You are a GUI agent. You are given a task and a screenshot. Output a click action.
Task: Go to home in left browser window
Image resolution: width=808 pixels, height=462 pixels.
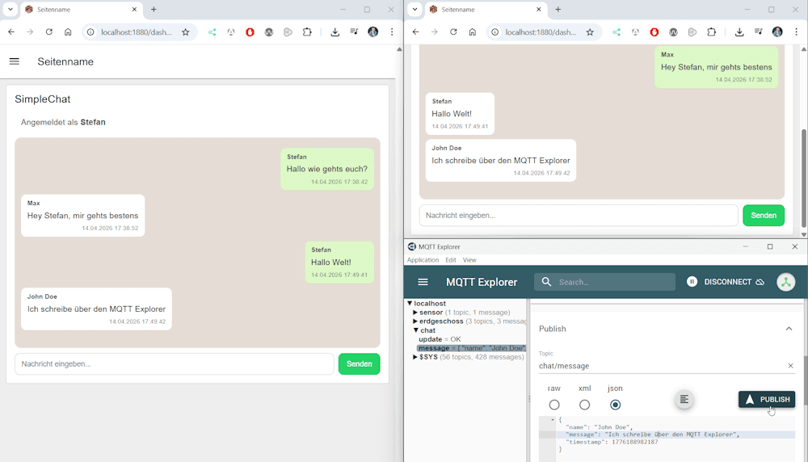click(68, 32)
